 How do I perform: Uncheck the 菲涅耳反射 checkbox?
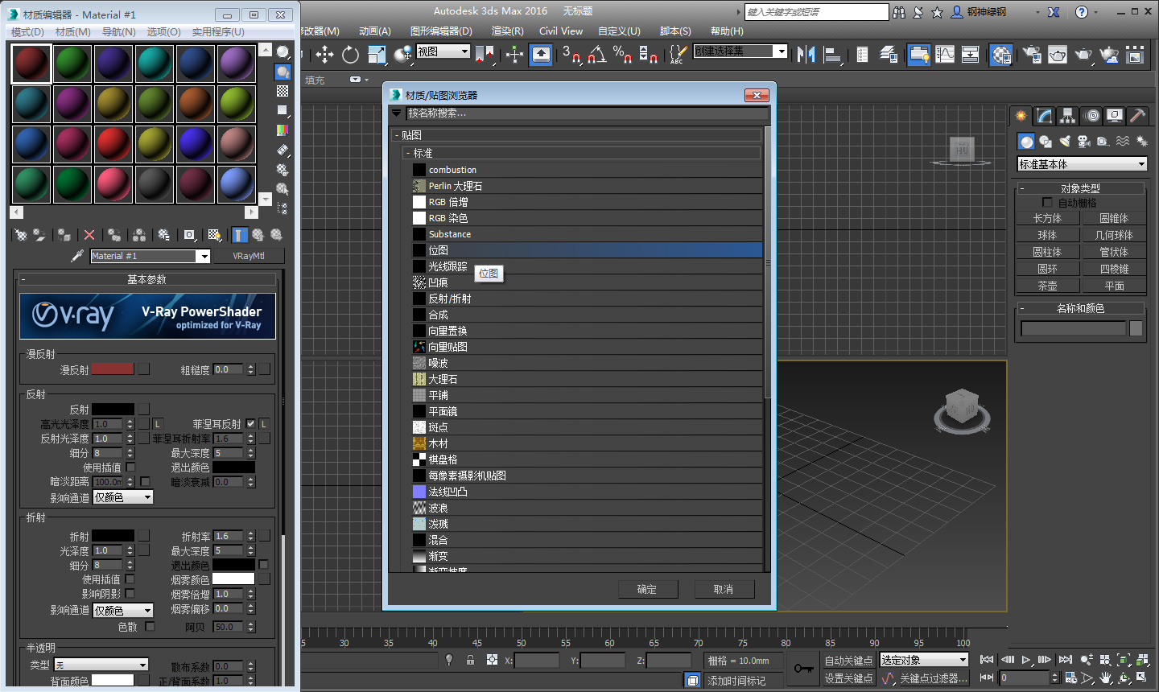click(251, 424)
